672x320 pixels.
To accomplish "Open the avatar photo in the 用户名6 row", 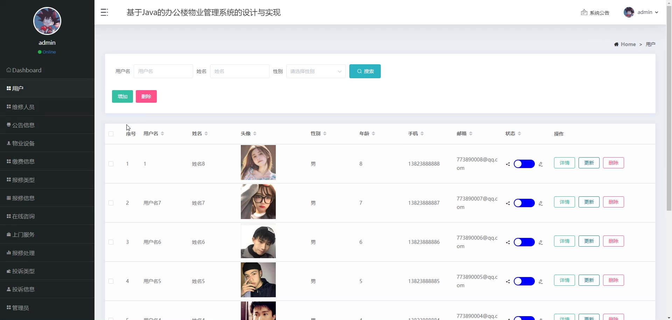I will point(258,241).
